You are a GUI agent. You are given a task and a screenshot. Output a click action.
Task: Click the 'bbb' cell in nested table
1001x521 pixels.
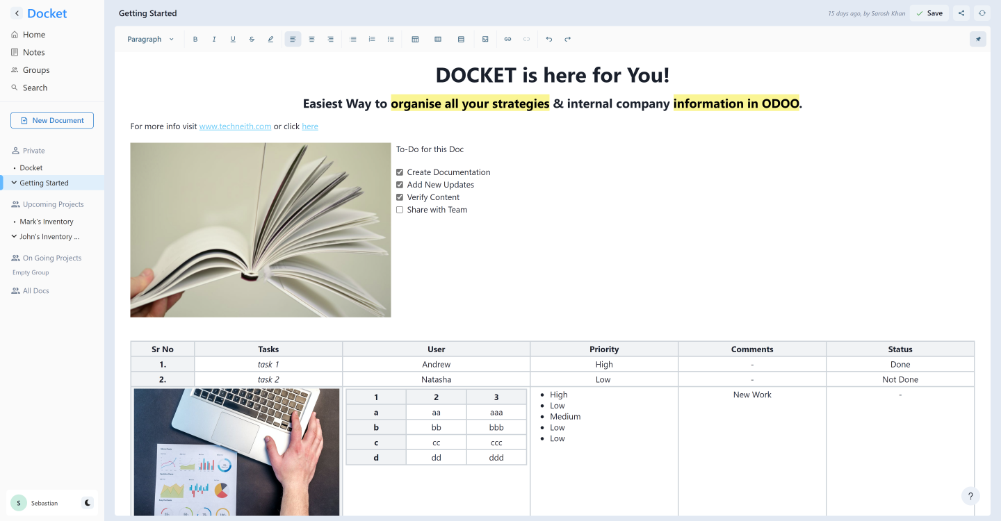tap(496, 427)
